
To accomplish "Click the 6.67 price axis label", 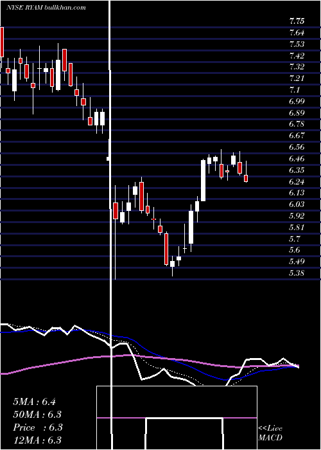I will tap(297, 136).
